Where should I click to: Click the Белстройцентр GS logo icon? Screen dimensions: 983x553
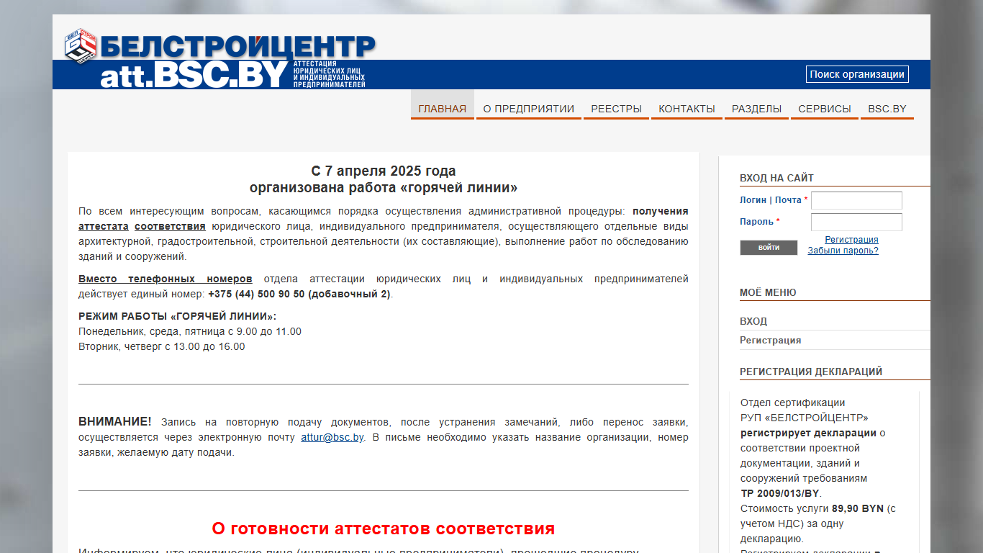point(81,47)
